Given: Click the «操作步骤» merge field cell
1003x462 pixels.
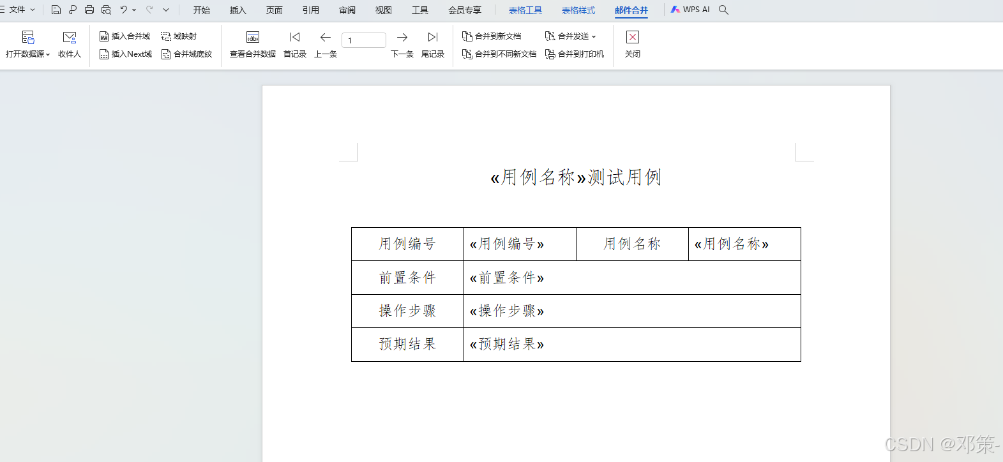Looking at the screenshot, I should coord(632,311).
